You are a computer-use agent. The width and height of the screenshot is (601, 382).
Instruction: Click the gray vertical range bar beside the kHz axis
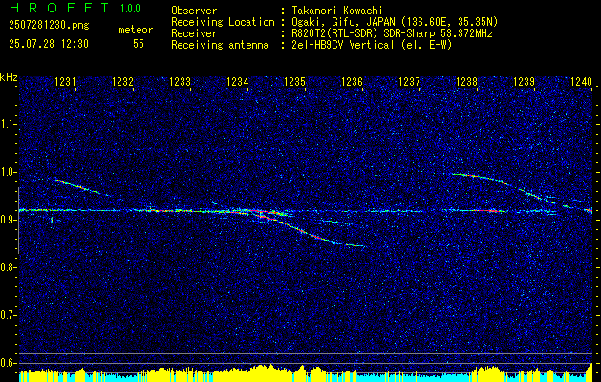point(18,221)
